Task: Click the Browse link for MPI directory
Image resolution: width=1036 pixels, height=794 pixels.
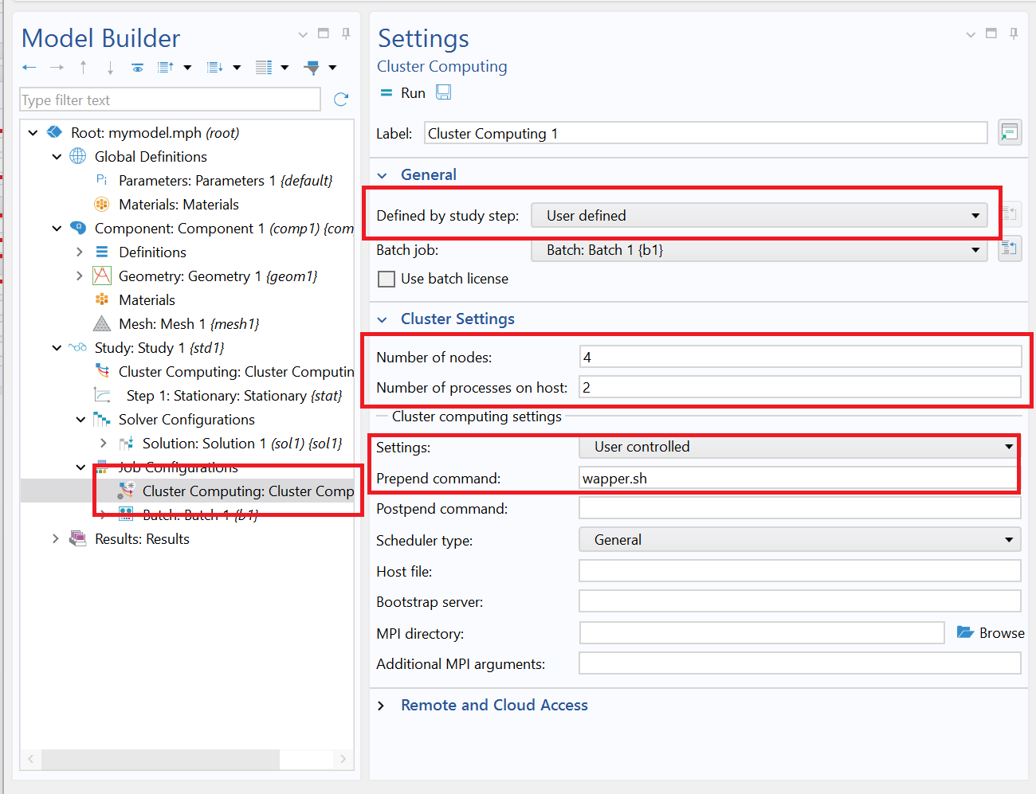Action: point(991,632)
